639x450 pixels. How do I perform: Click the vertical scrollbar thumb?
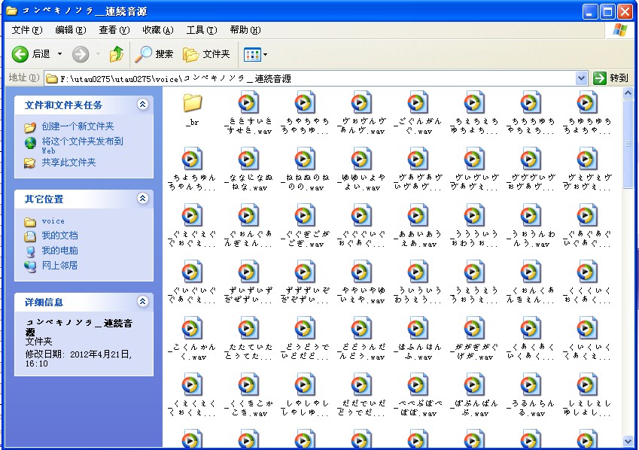point(628,144)
